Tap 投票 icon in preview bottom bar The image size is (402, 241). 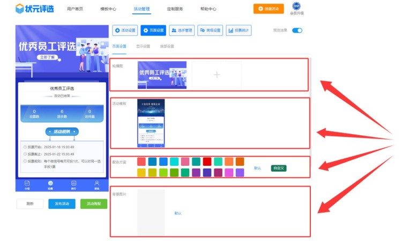point(50,184)
